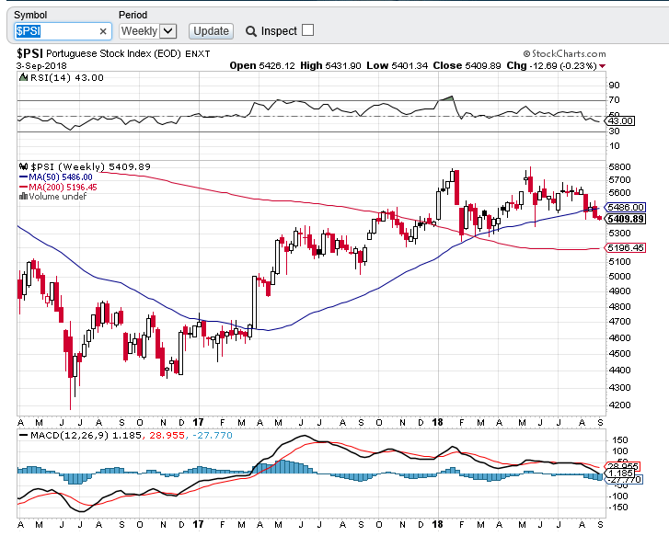
Task: Focus the Symbol input containing $PSI
Action: pyautogui.click(x=55, y=31)
